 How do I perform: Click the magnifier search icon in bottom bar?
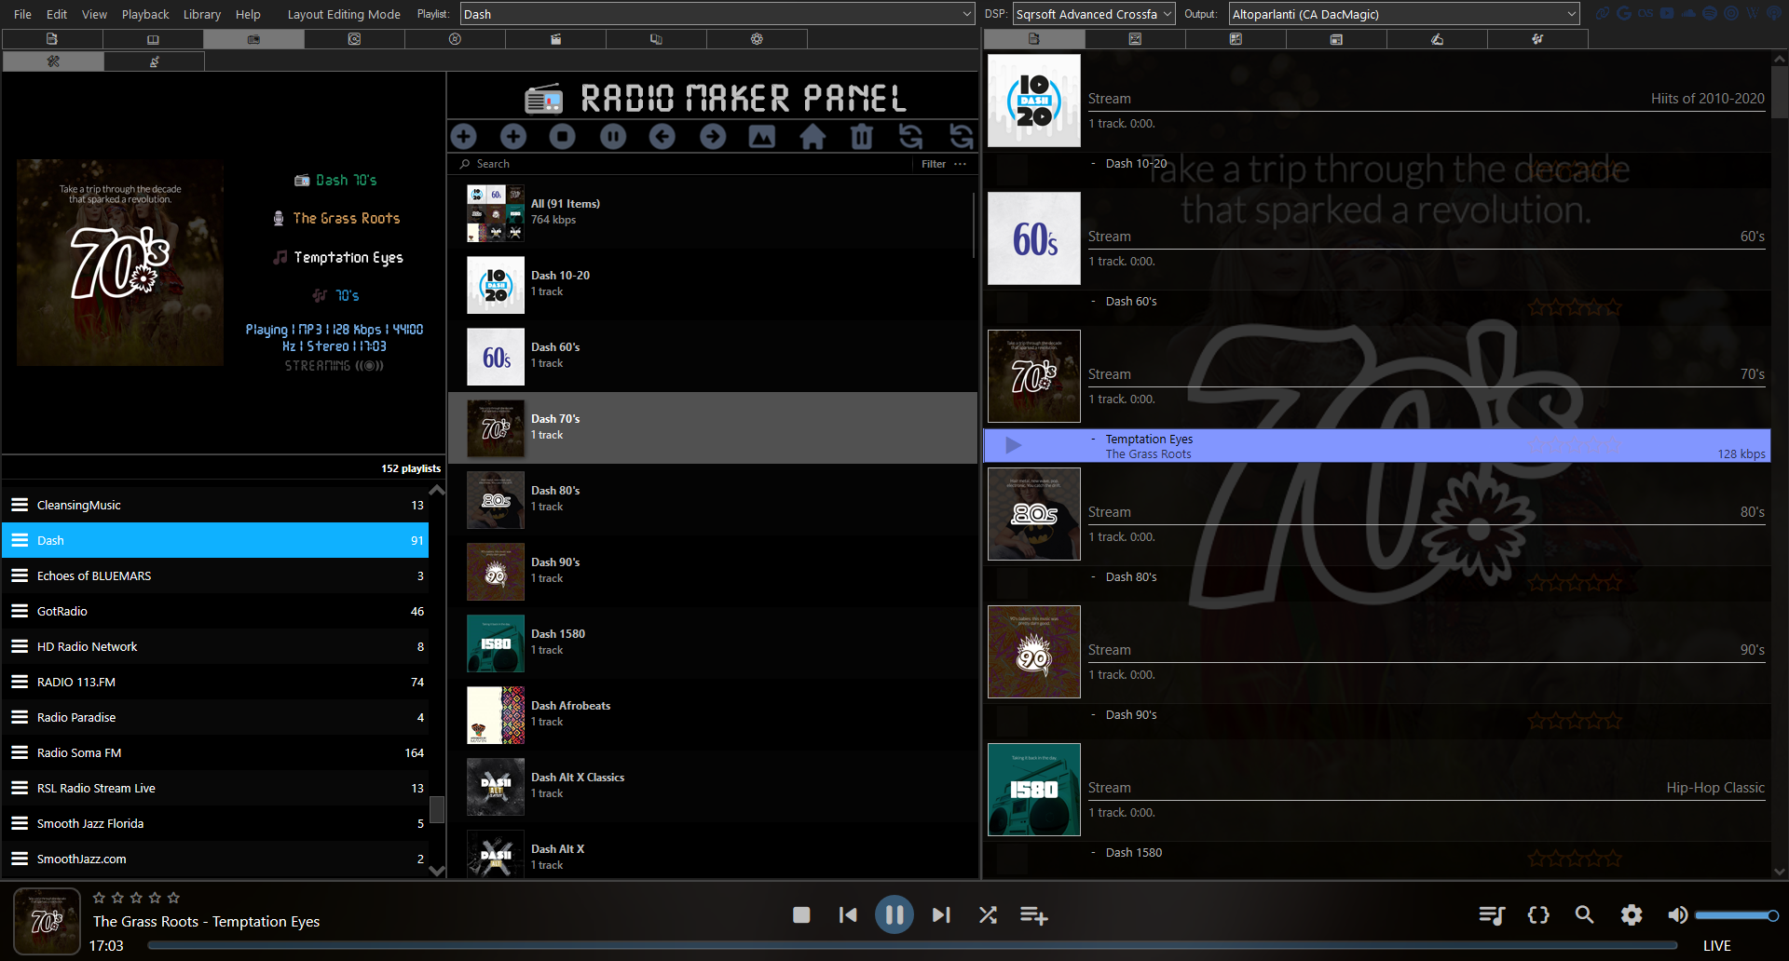coord(1584,915)
